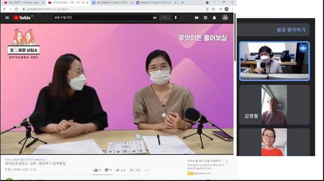Click the channel avatar below the video
Image resolution: width=324 pixels, height=181 pixels.
coord(9,179)
